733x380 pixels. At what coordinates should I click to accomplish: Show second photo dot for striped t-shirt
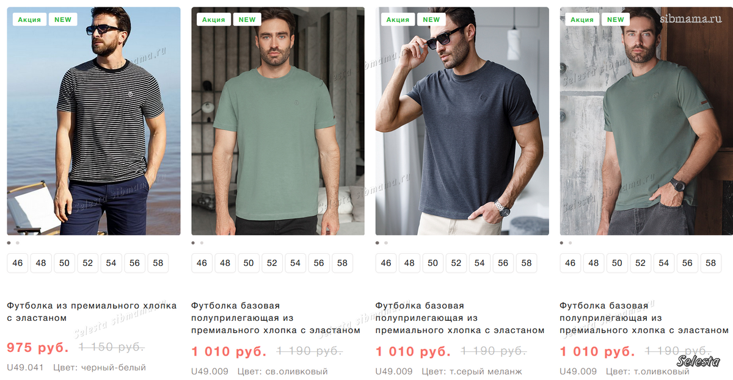coord(18,243)
